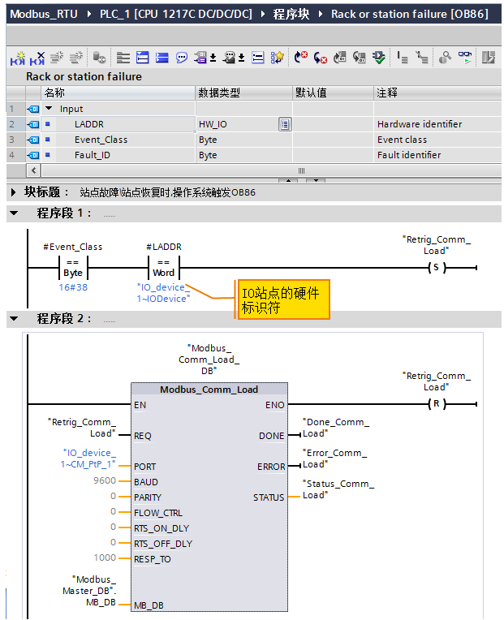This screenshot has width=504, height=620.
Task: Select the Modbus_Comm_Load block title
Action: pyautogui.click(x=209, y=390)
